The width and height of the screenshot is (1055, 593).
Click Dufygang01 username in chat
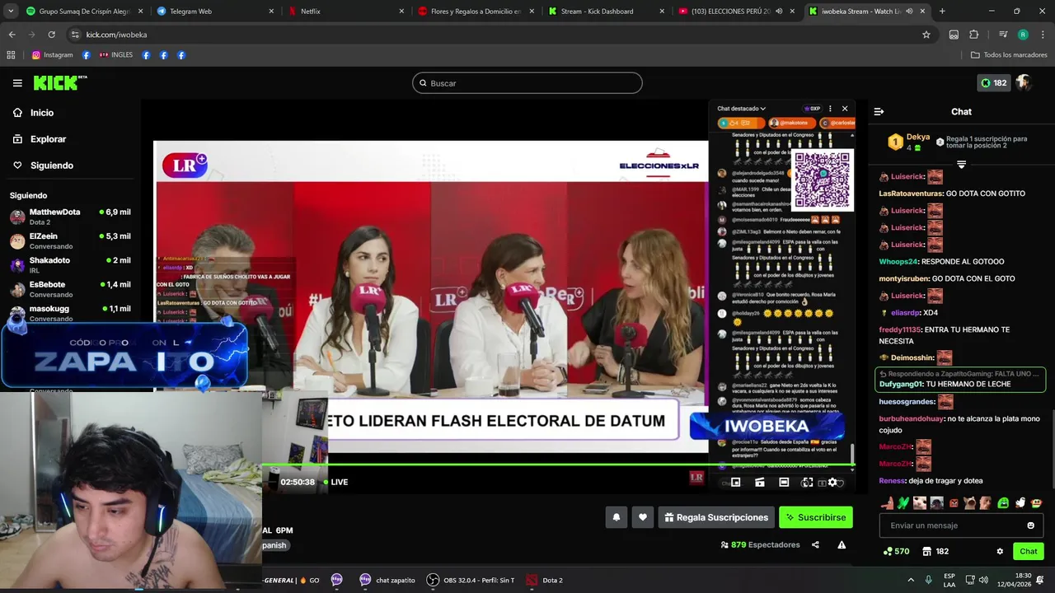tap(901, 384)
